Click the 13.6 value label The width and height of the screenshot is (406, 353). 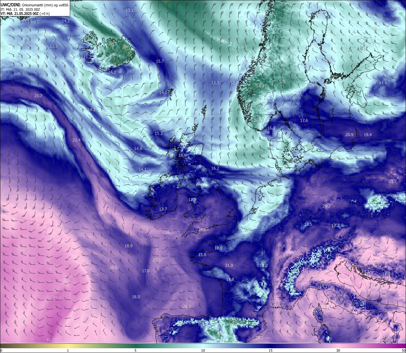pos(29,21)
